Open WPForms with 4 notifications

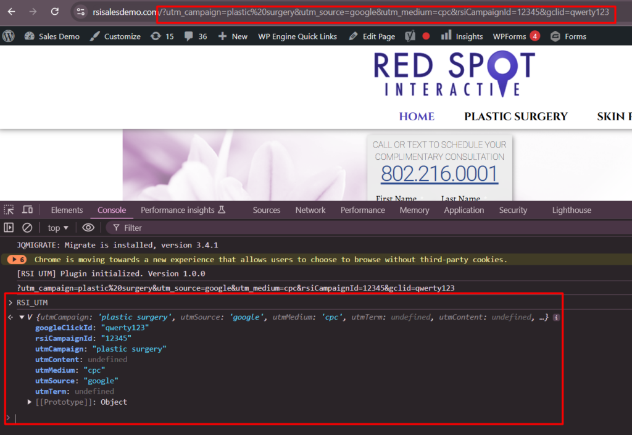pyautogui.click(x=517, y=36)
